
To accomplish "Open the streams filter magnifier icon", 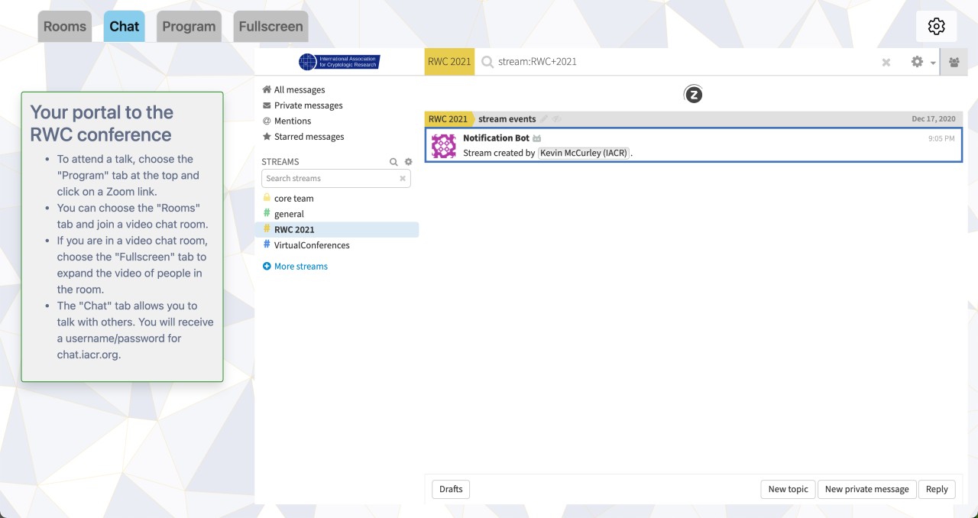I will tap(393, 162).
